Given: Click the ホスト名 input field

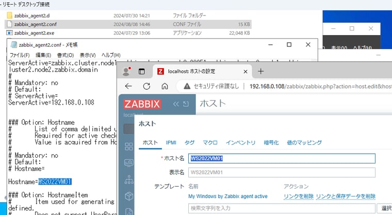Looking at the screenshot, I should 282,158.
